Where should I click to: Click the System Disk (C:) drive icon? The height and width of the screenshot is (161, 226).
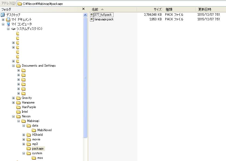pos(13,29)
